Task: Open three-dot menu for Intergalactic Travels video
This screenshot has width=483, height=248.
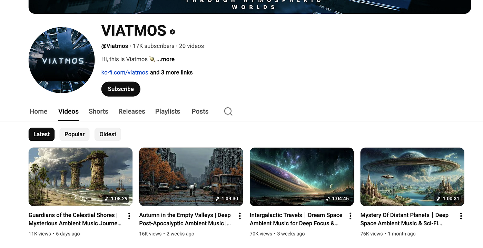Action: tap(350, 216)
